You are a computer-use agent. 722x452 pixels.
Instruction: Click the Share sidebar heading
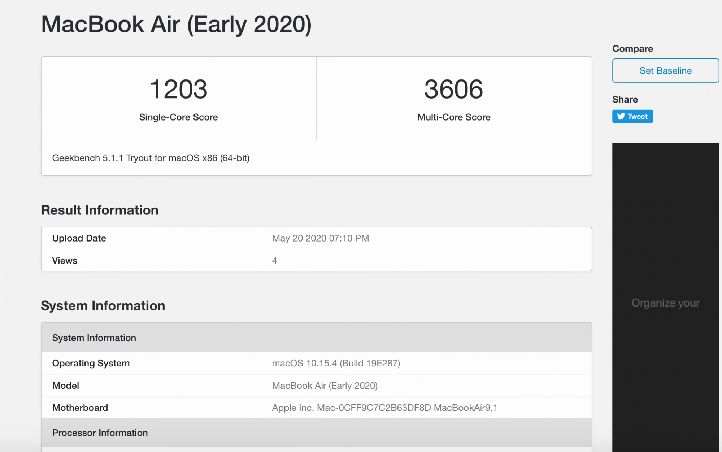[x=625, y=100]
